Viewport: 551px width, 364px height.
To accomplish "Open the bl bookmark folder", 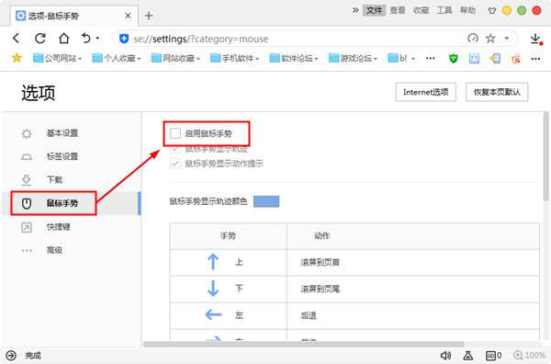I will tap(401, 58).
